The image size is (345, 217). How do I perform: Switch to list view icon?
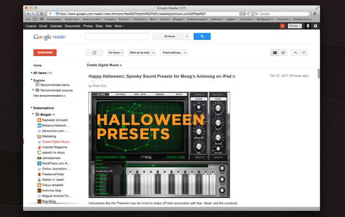283,53
